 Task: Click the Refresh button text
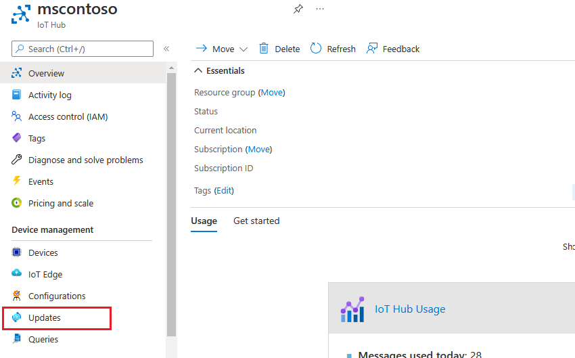click(342, 49)
